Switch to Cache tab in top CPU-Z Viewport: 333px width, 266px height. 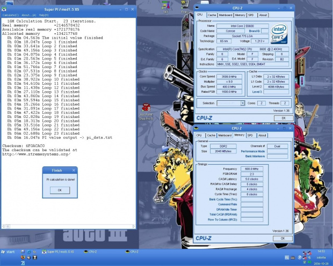click(x=212, y=15)
